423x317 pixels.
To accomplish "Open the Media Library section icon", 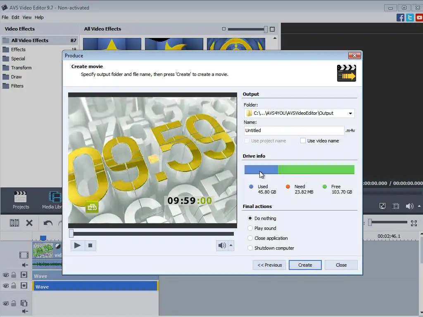I will click(x=55, y=197).
